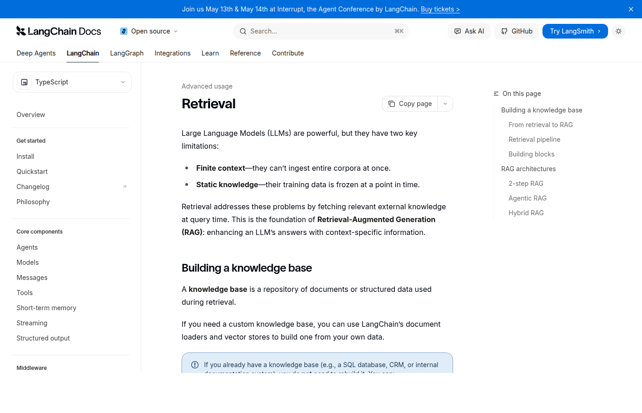Go to Quickstart in sidebar
The image size is (642, 413).
(32, 172)
